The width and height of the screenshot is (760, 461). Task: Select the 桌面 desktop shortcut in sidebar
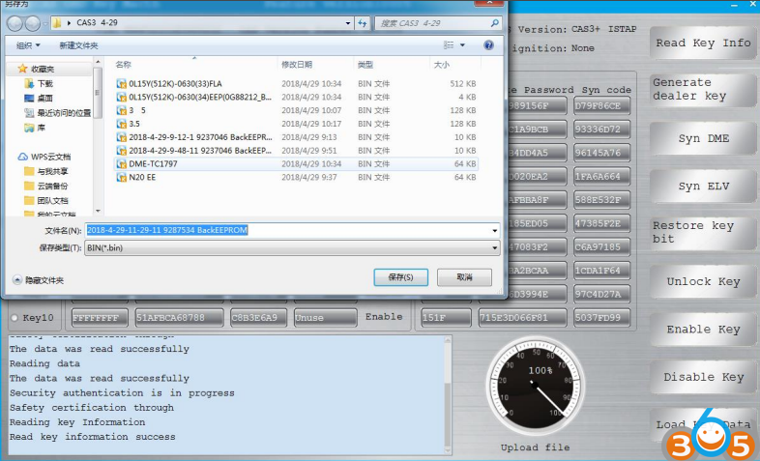point(45,99)
